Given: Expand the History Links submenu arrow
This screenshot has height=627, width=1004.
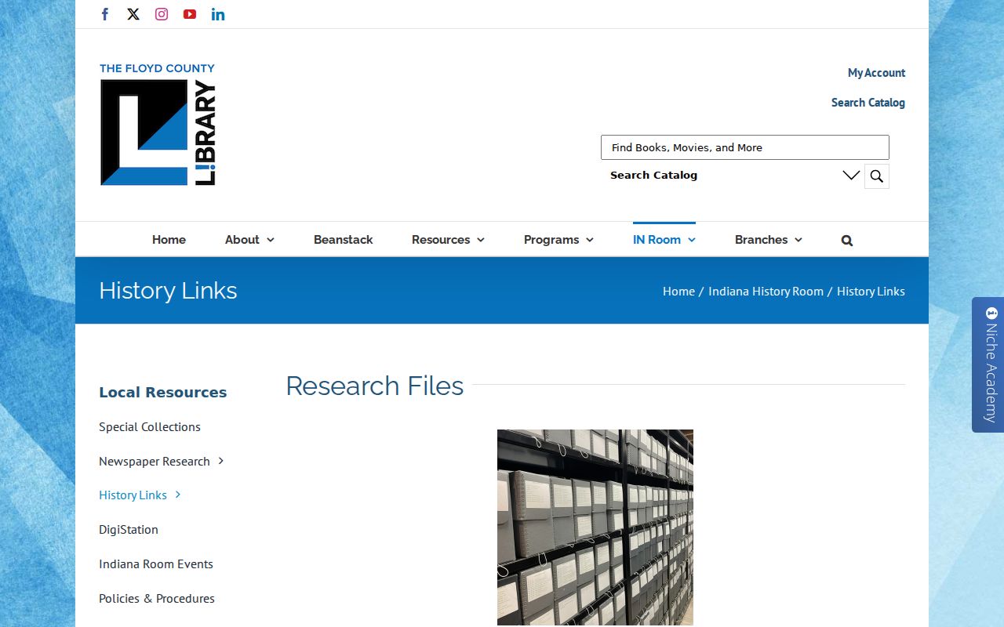Looking at the screenshot, I should pyautogui.click(x=178, y=495).
